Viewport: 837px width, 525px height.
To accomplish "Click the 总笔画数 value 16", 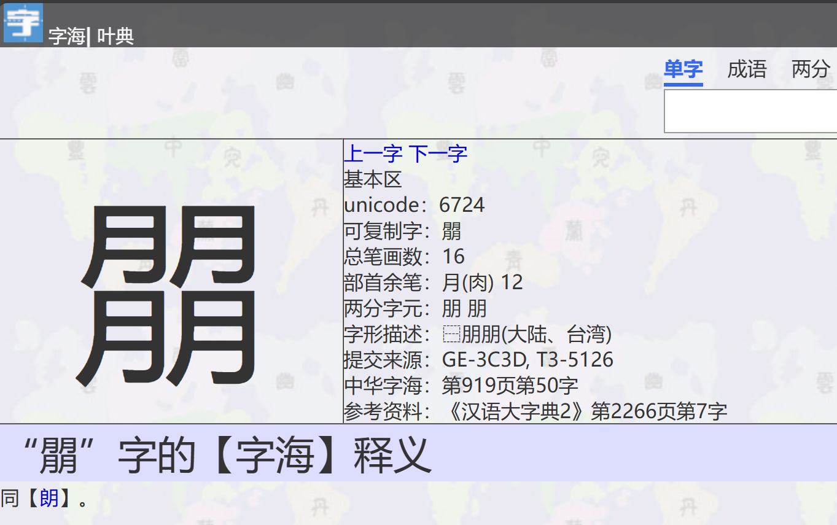I will click(454, 257).
